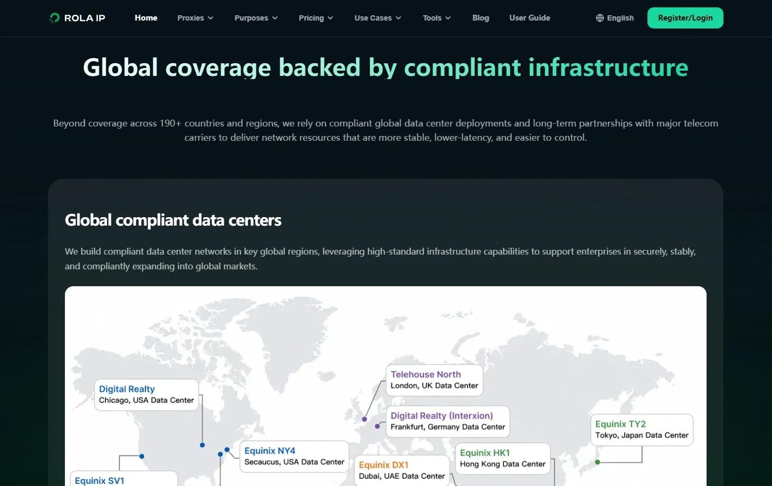Select the Equinix NY4 Secaucus label
The height and width of the screenshot is (486, 772).
294,456
